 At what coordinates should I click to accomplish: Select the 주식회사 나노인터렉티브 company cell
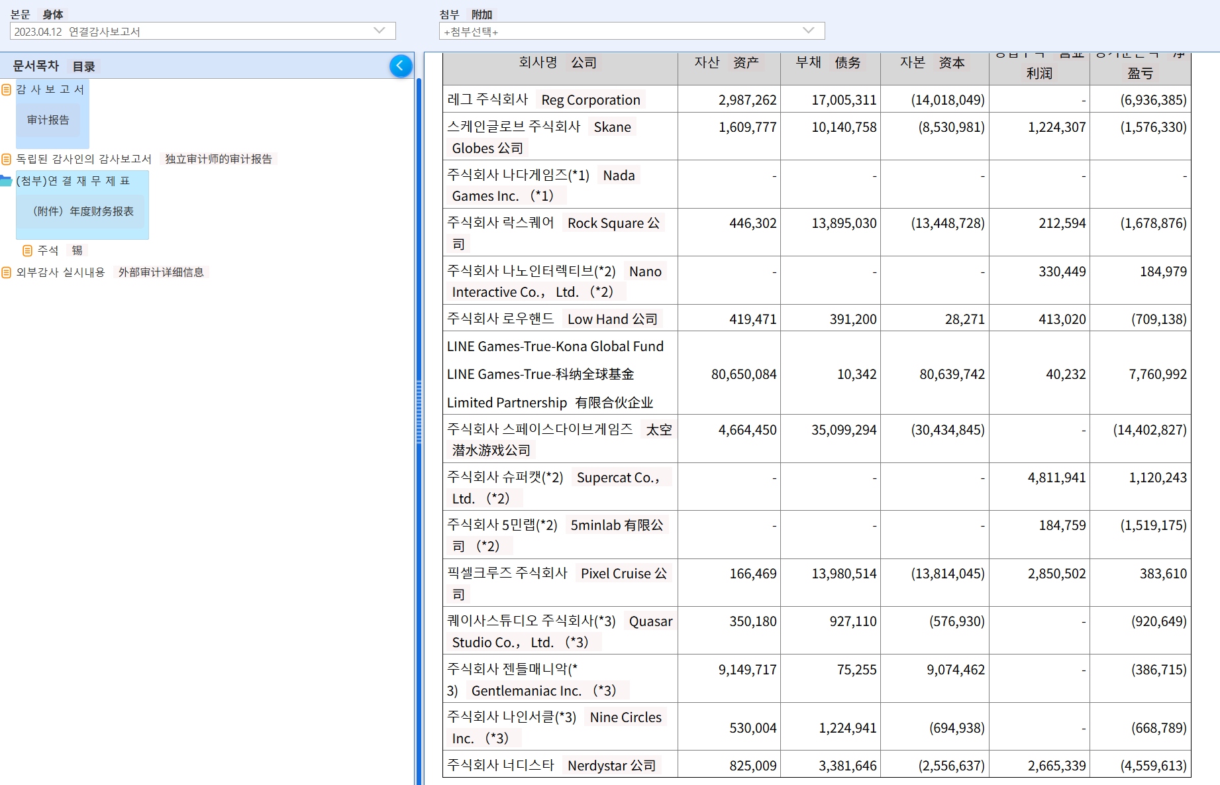click(560, 281)
